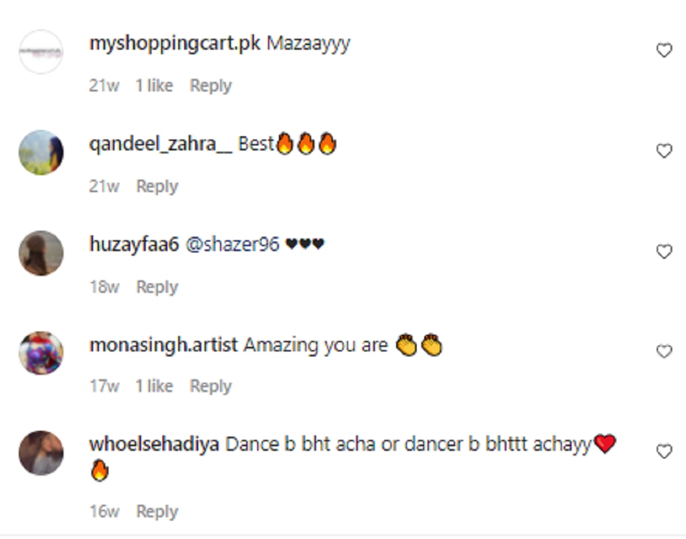Heart whoelsehadiya's dance comment

click(664, 452)
